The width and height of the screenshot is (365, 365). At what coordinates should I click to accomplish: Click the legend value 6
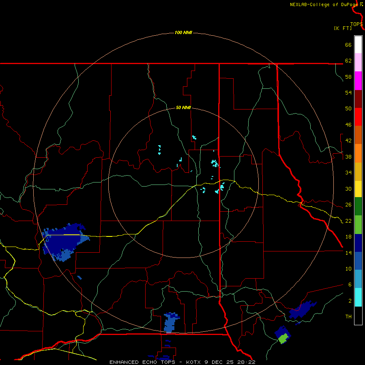pos(350,285)
